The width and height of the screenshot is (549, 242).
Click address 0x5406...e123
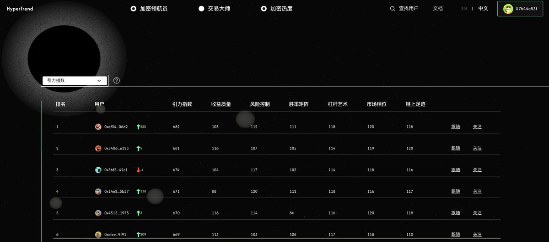[x=117, y=149]
